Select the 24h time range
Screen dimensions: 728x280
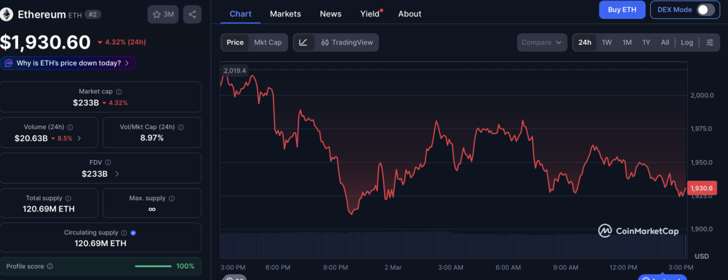click(x=585, y=42)
